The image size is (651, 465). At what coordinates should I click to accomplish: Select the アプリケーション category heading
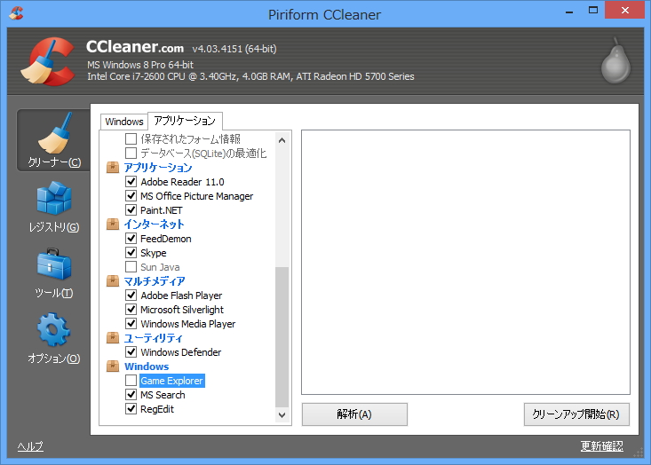(158, 168)
